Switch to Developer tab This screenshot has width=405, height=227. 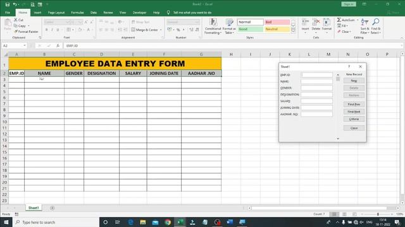click(x=139, y=13)
